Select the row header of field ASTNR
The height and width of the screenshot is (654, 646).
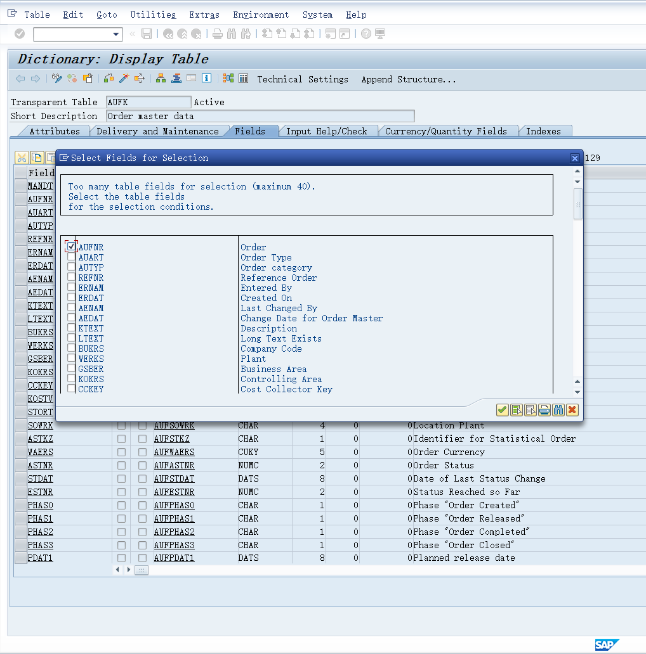[21, 466]
